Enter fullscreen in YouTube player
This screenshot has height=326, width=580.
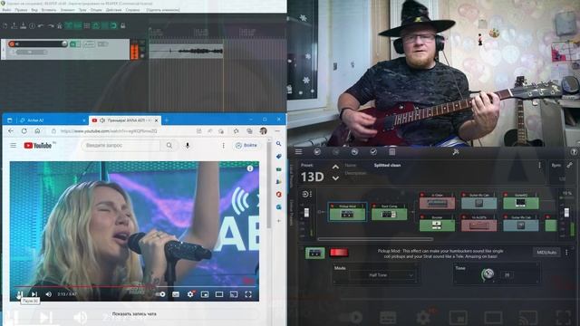248,294
